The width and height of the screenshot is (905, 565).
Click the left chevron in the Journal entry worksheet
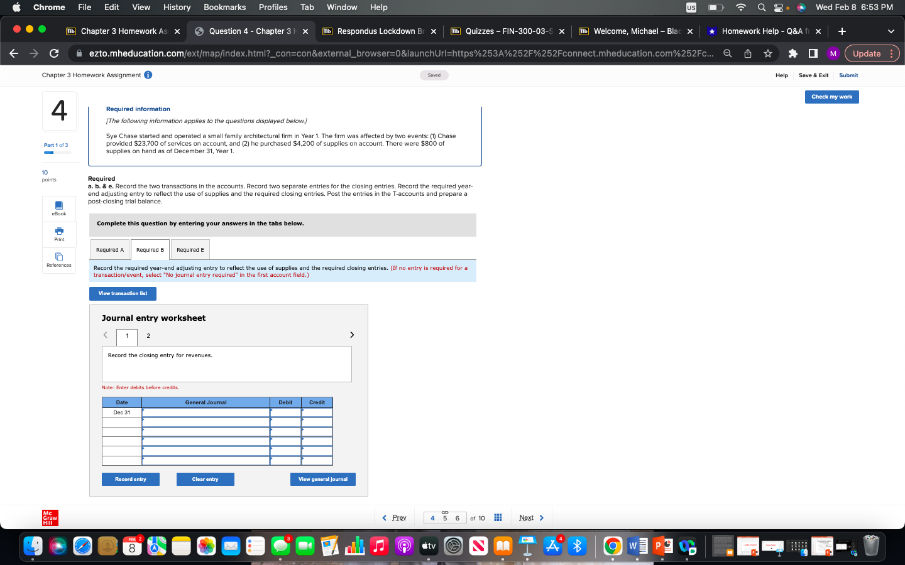coord(106,335)
